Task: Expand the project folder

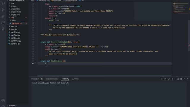Action: [x=9, y=6]
